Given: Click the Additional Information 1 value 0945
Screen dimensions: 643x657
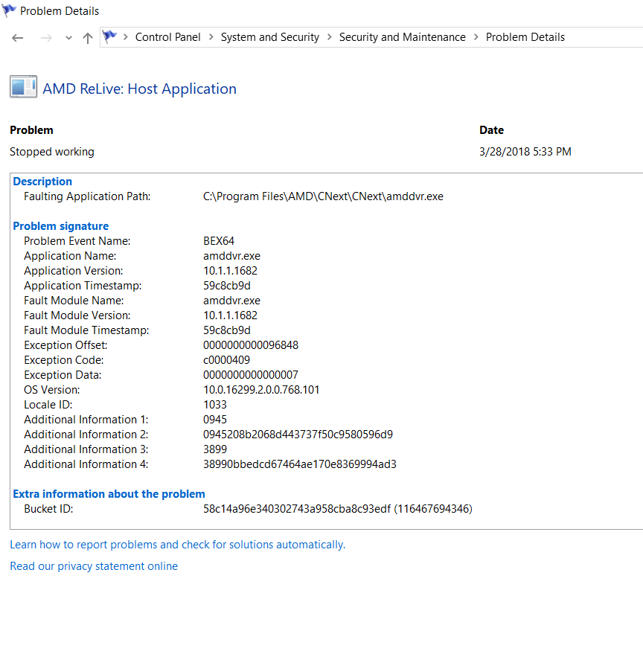Looking at the screenshot, I should [214, 420].
